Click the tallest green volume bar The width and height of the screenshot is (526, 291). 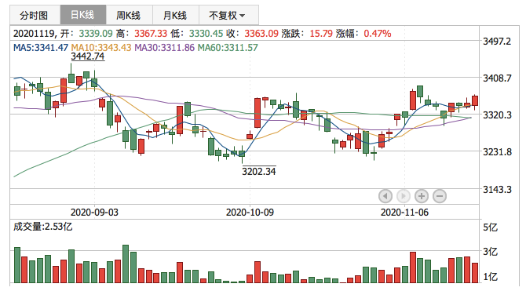click(x=126, y=264)
